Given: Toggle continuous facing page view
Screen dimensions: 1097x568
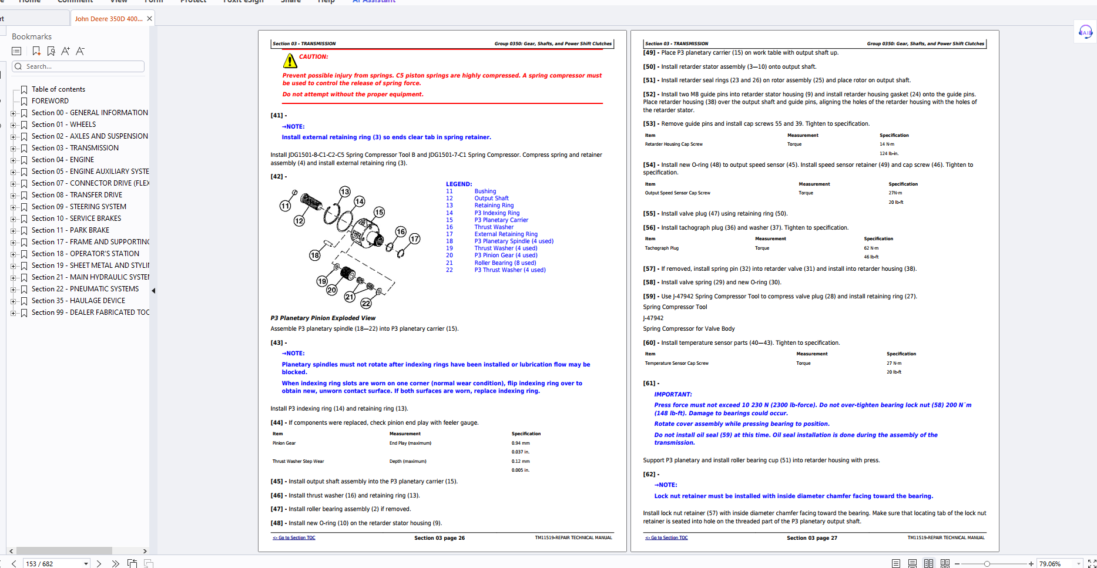Looking at the screenshot, I should click(945, 563).
